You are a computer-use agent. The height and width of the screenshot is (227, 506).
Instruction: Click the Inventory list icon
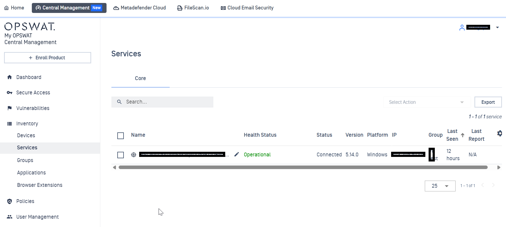pos(10,124)
